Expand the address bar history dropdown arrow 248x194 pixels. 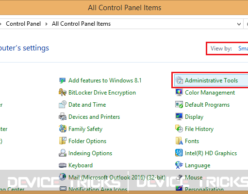239,24
